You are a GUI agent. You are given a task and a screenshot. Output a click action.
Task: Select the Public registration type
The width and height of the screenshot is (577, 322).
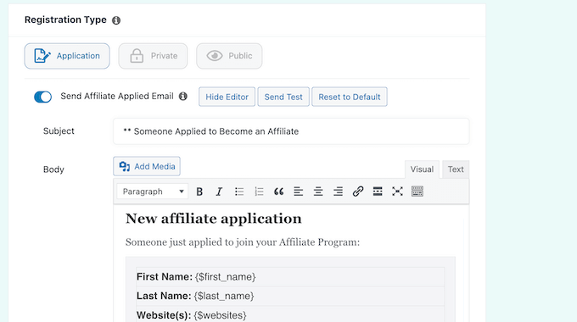point(229,56)
